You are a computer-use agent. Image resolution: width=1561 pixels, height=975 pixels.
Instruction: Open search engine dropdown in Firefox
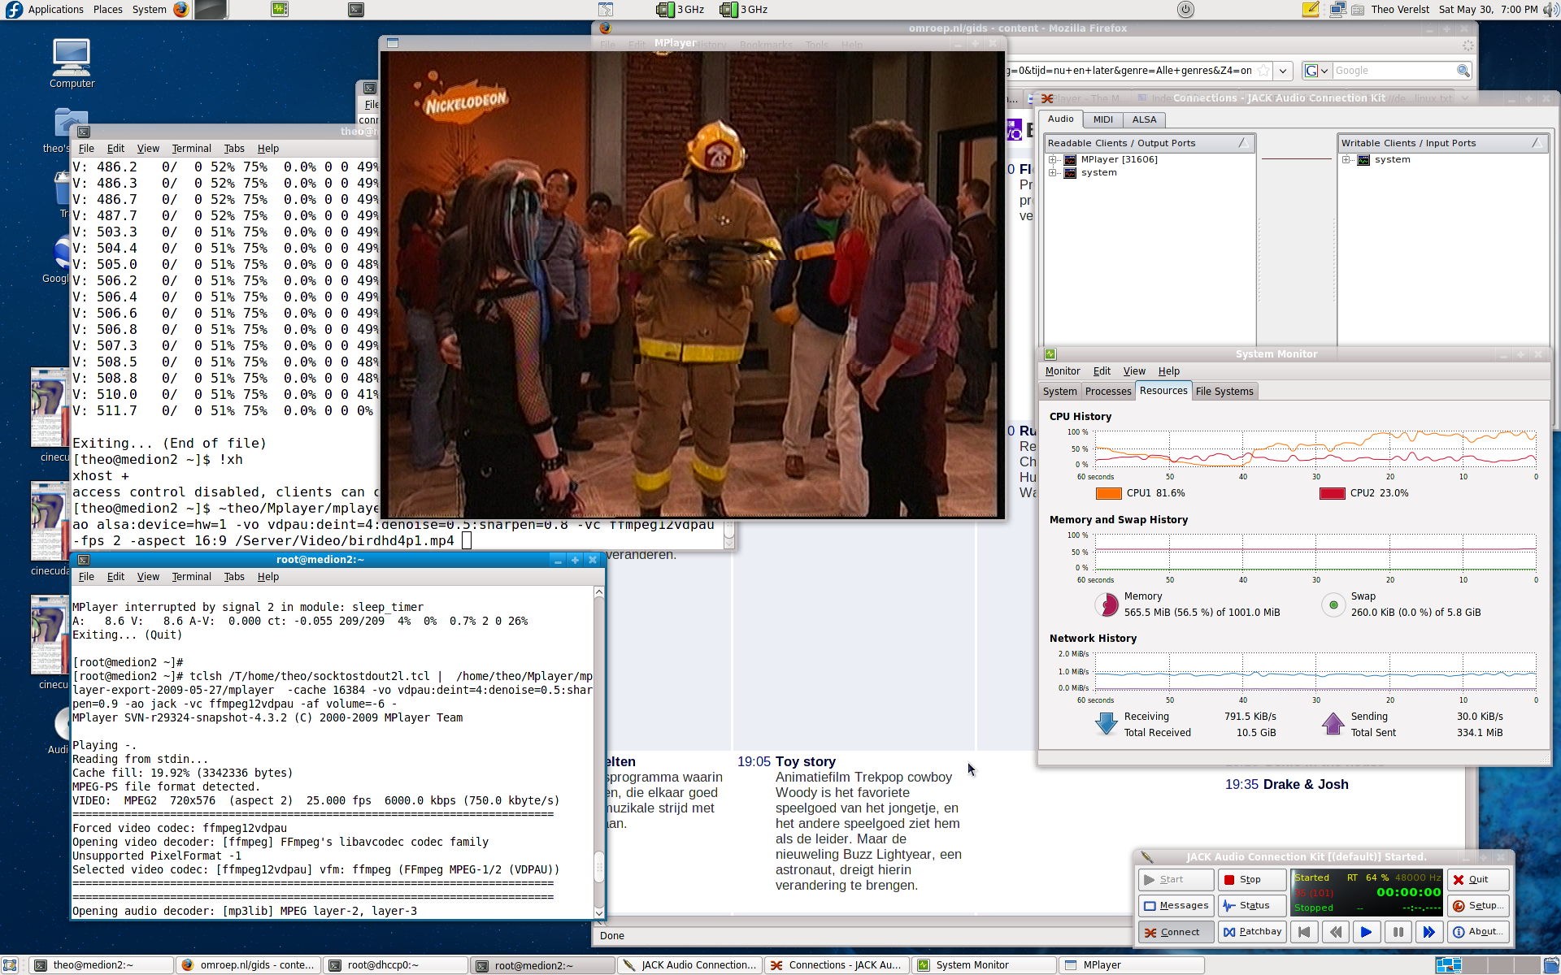1317,71
